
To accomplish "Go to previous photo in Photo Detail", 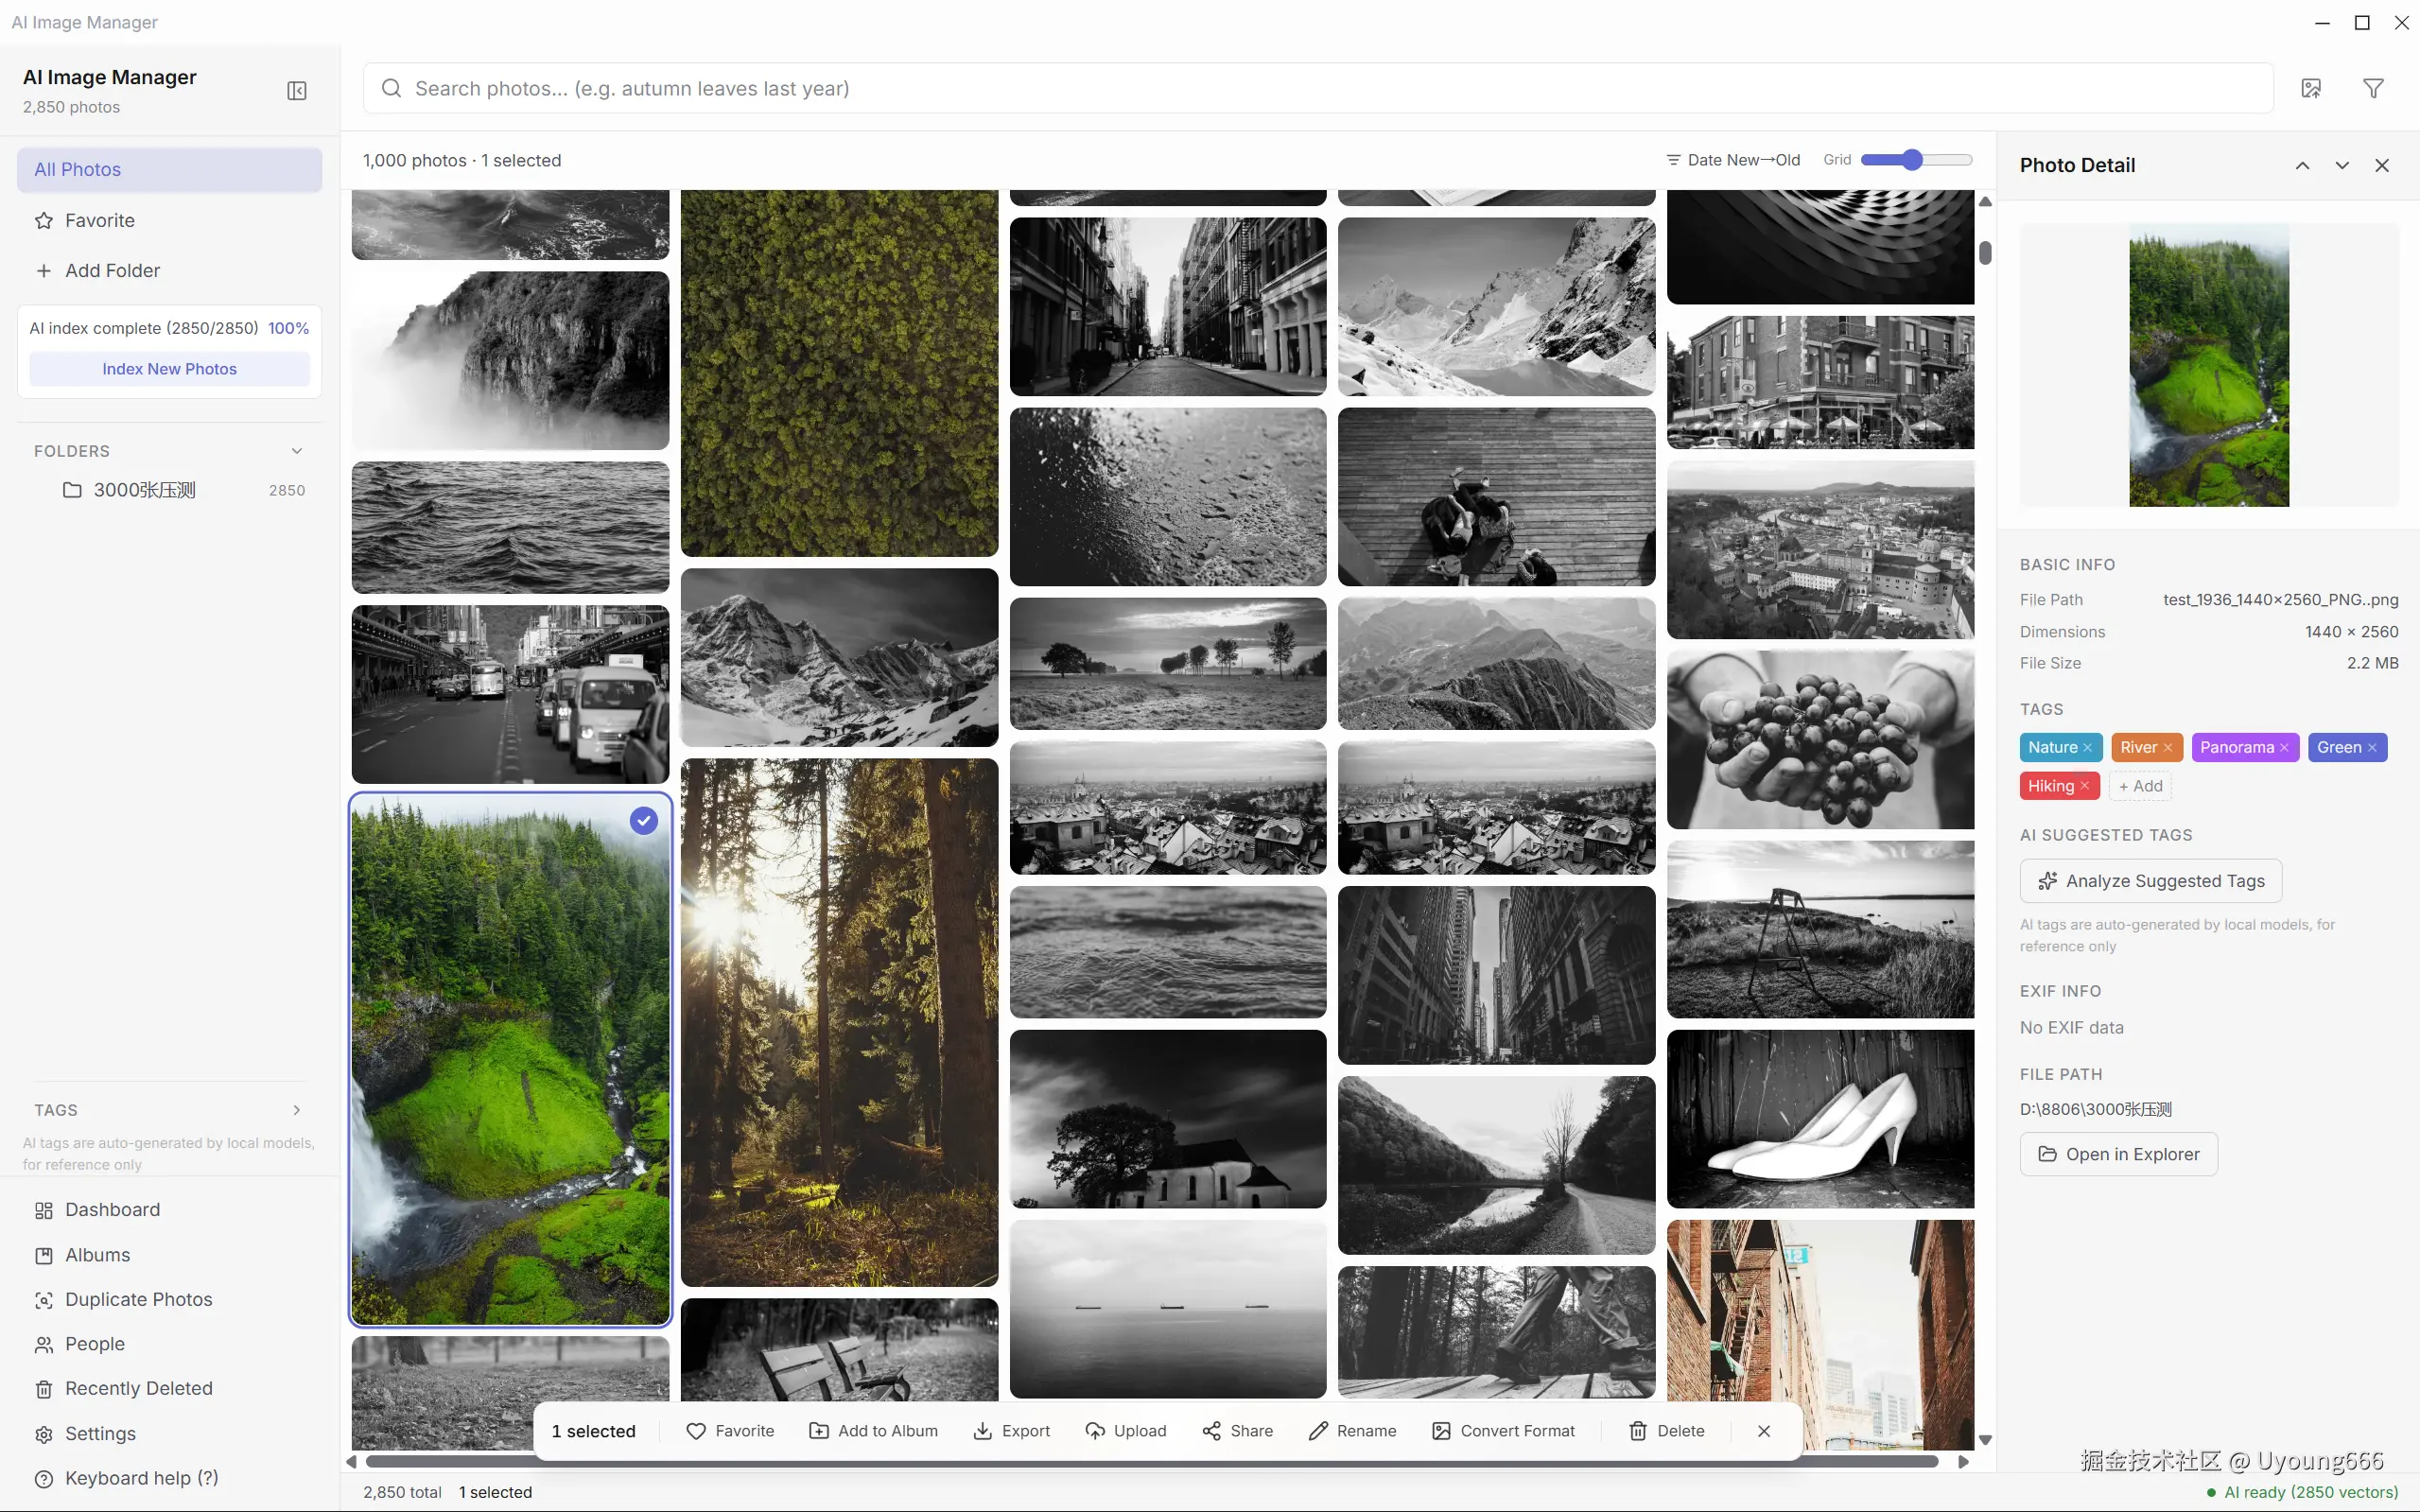I will point(2302,165).
